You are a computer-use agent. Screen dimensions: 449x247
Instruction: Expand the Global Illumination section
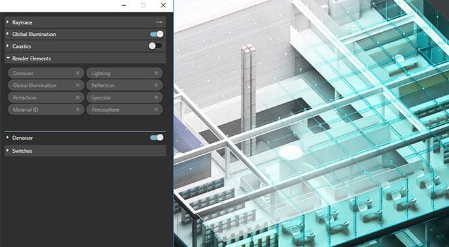coord(8,34)
